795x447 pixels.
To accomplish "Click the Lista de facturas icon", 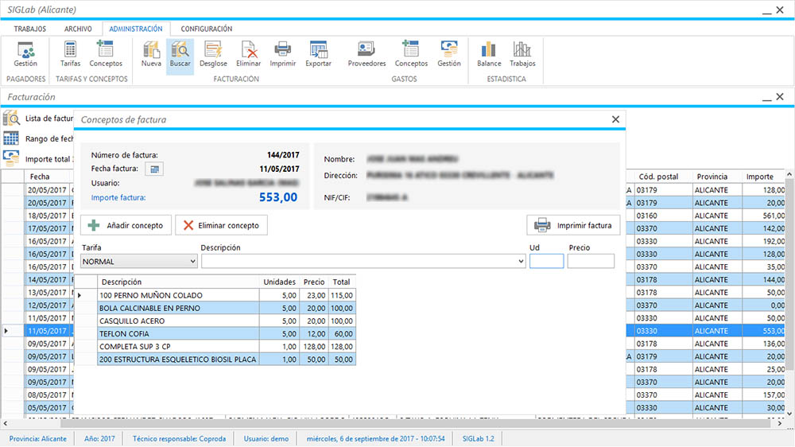I will pos(11,119).
